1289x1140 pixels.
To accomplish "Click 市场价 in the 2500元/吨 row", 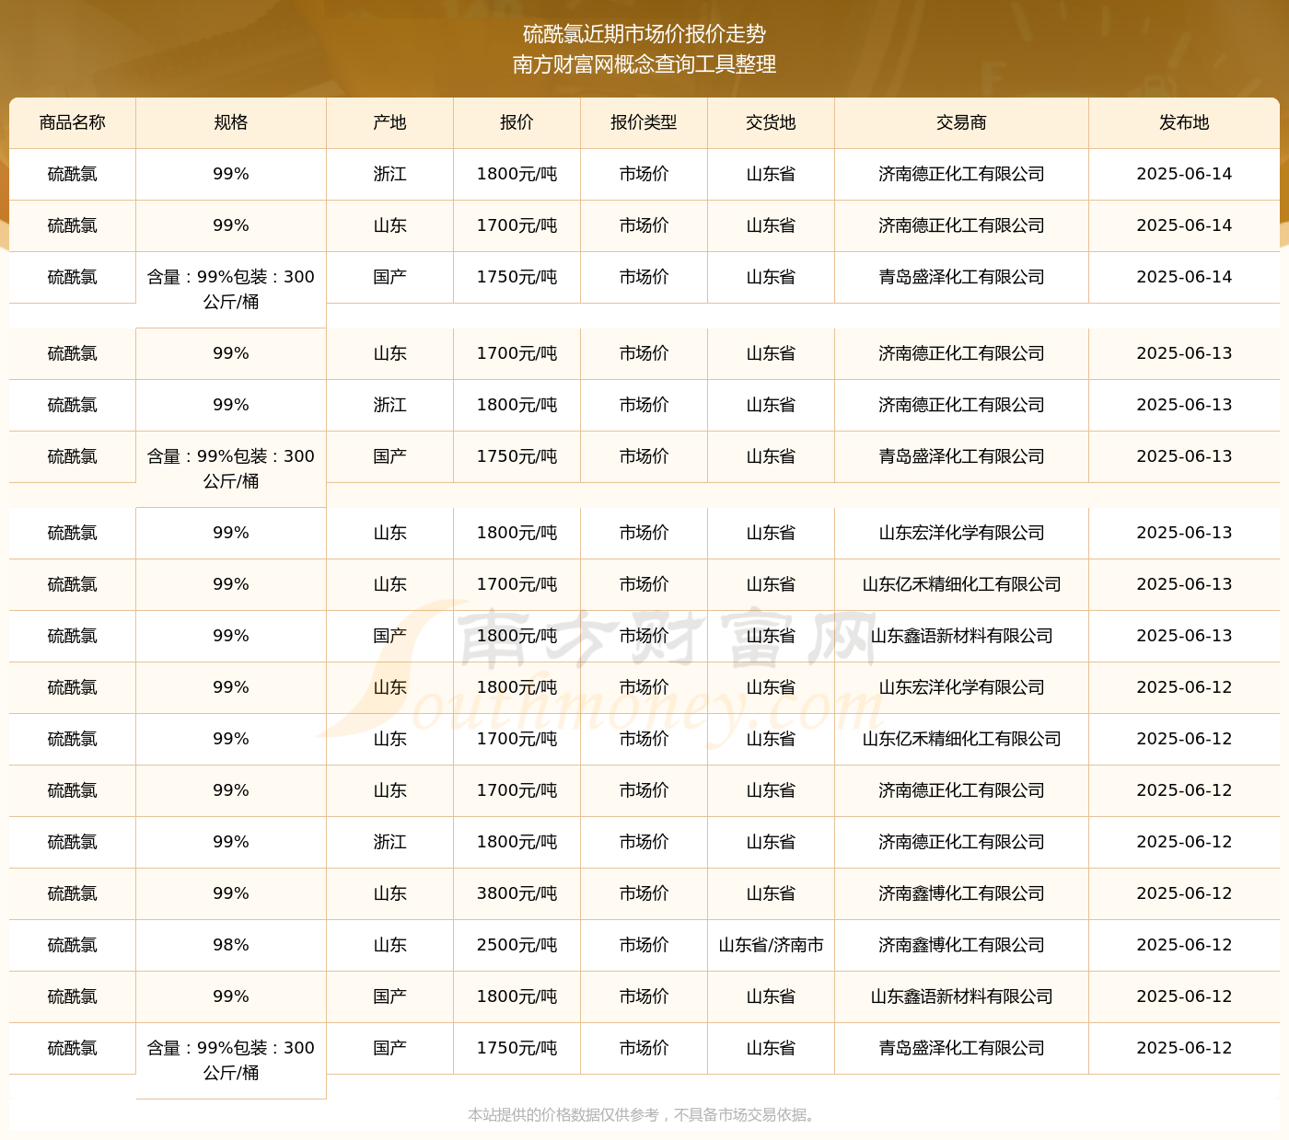I will (644, 945).
